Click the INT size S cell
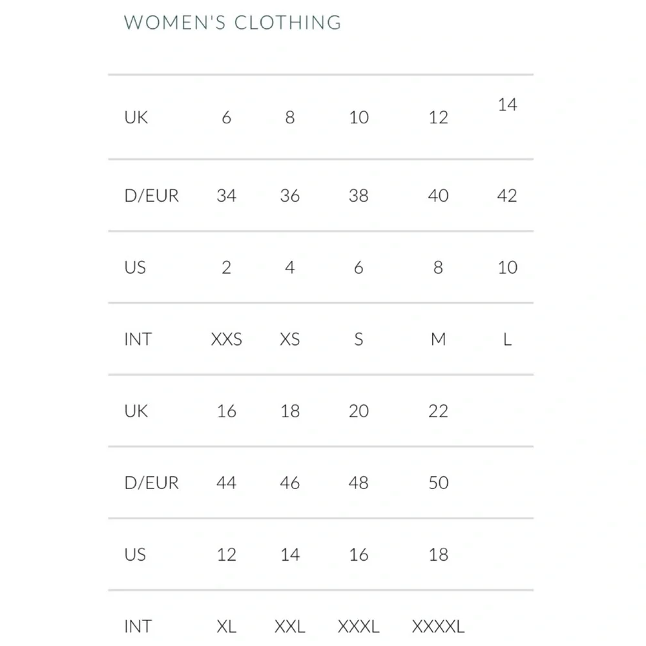646x646 pixels. pyautogui.click(x=359, y=339)
